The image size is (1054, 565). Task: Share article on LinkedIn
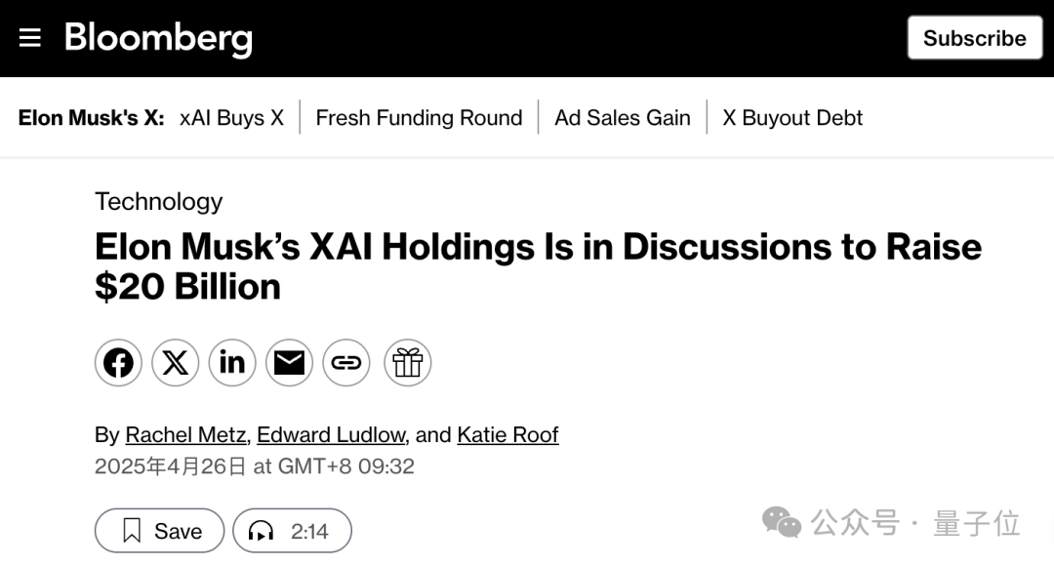coord(232,363)
